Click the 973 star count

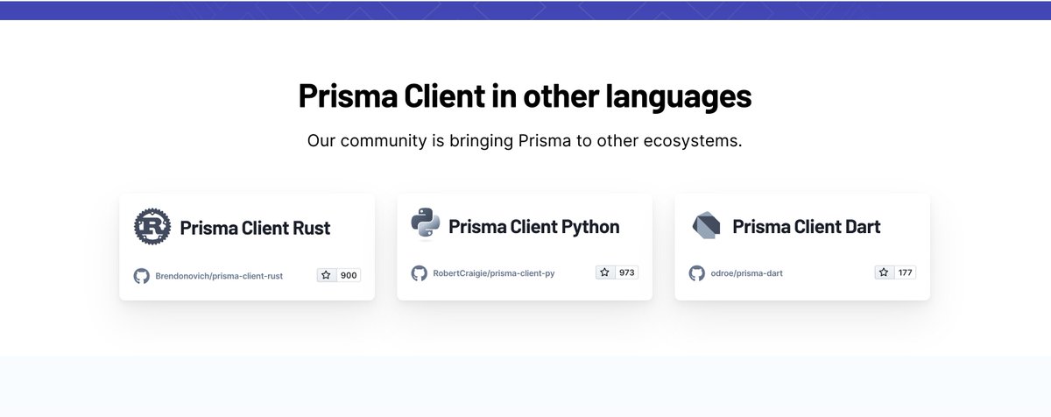pyautogui.click(x=627, y=272)
